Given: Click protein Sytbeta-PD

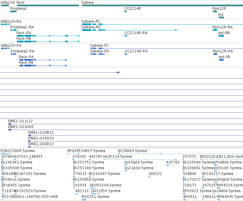Looking at the screenshot, I should click(x=99, y=51).
